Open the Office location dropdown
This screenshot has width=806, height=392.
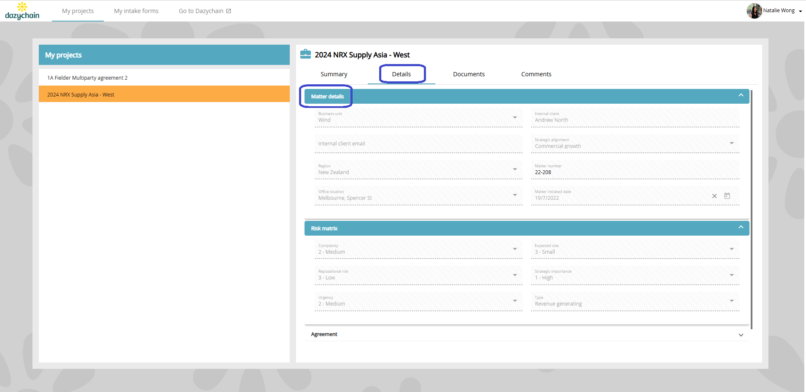pos(418,196)
